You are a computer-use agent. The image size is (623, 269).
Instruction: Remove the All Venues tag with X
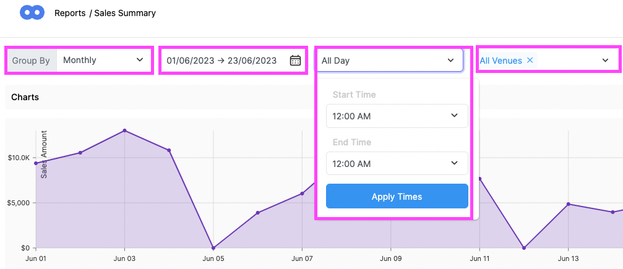pyautogui.click(x=530, y=60)
